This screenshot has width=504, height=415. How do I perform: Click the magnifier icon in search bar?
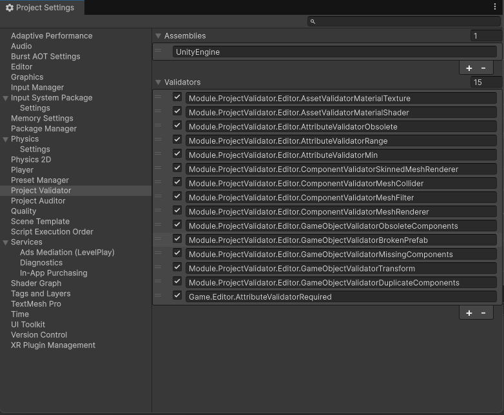[x=313, y=21]
